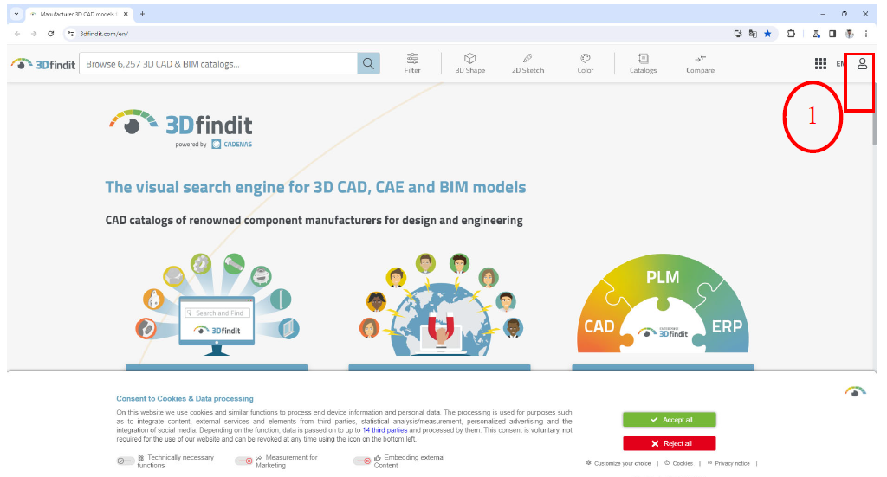
Task: Enable Measurement for Marketing switch
Action: click(243, 461)
